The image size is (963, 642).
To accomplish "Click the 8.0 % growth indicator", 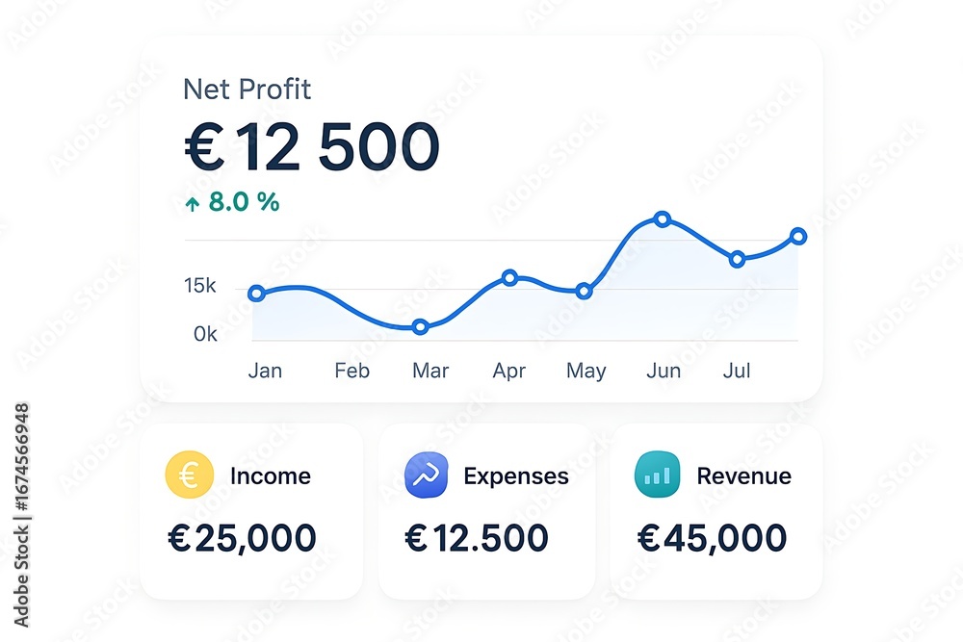I will point(232,202).
